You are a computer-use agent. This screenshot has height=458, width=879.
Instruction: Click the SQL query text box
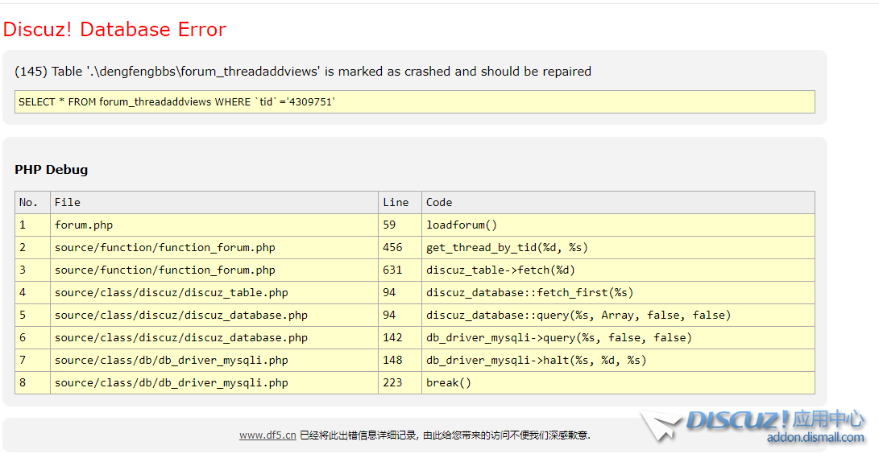414,102
